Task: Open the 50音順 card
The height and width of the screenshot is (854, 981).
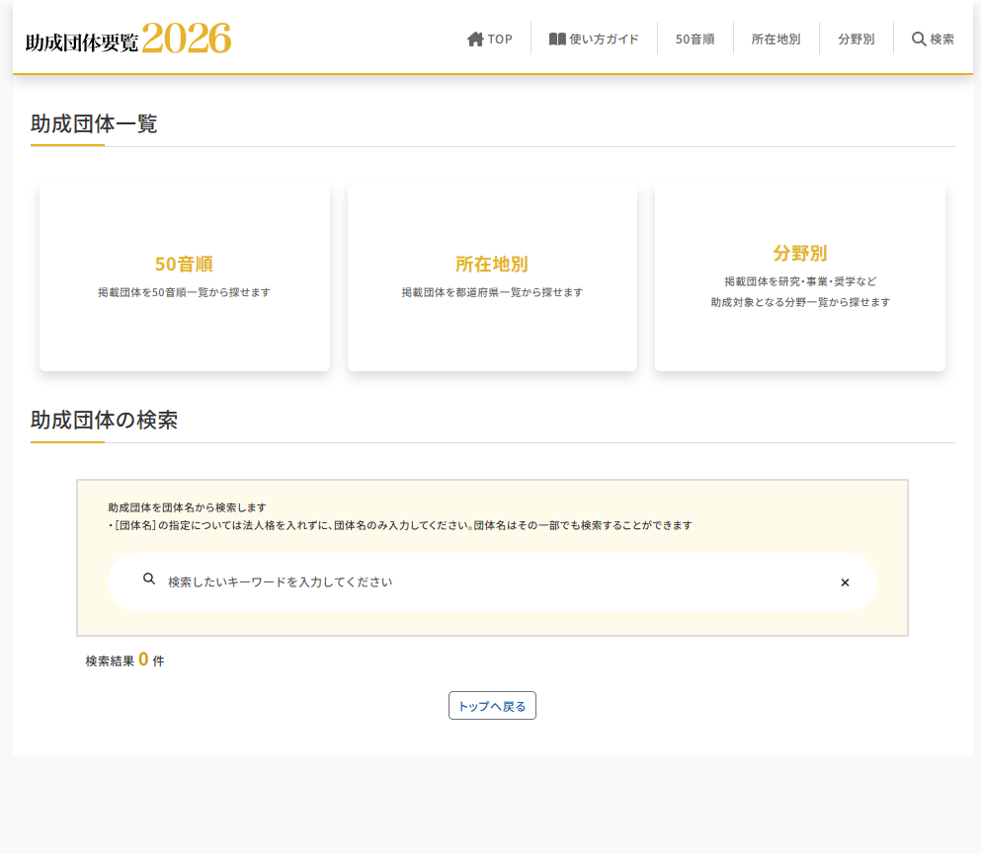Action: 185,277
